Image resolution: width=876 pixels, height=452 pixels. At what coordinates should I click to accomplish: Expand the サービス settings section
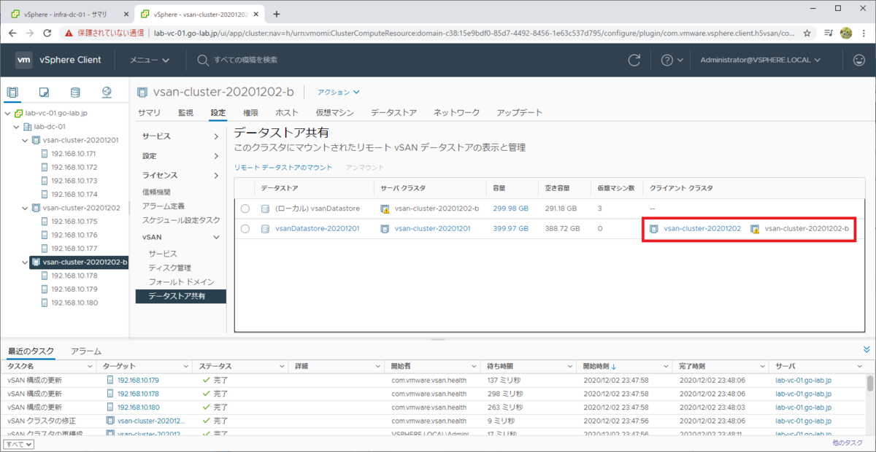point(215,136)
